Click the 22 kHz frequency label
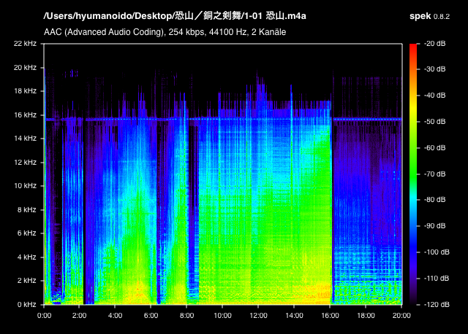Viewport: 468px width, 334px height. [x=25, y=44]
